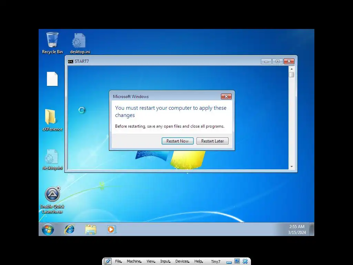Click the taskbar clock showing 2:55 AM
This screenshot has width=353, height=265.
click(297, 226)
